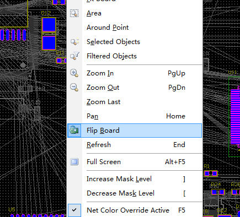
Task: Select the D12 component upper blue pad
Action: (49, 25)
